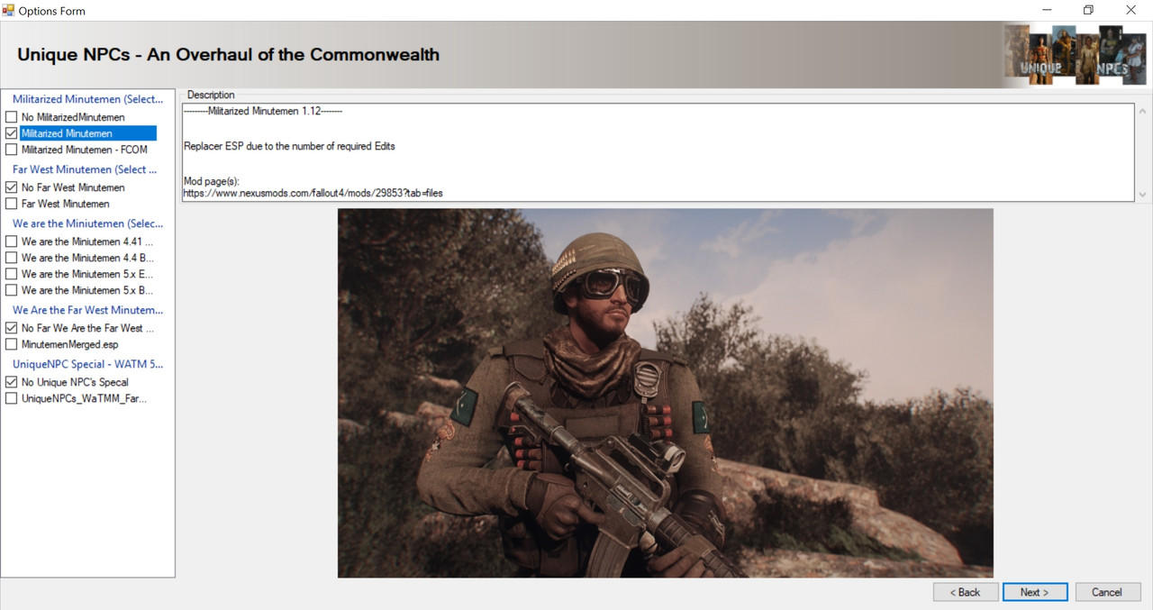Uncheck No Far West Minutemen
The image size is (1153, 610).
pyautogui.click(x=12, y=187)
